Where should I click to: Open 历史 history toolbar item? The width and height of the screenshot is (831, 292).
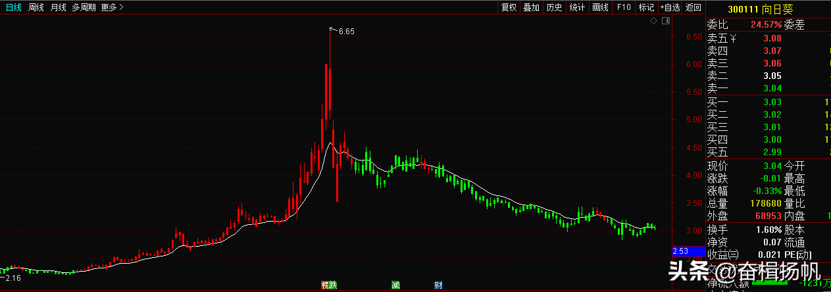pyautogui.click(x=554, y=8)
